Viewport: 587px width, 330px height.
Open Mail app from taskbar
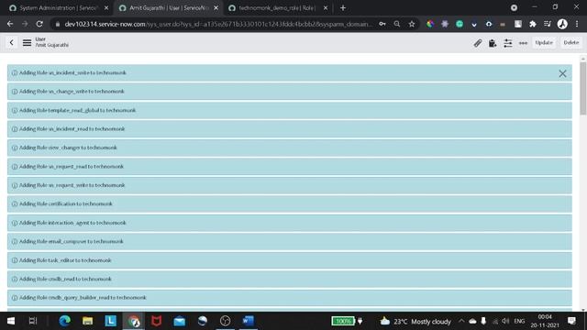click(180, 321)
